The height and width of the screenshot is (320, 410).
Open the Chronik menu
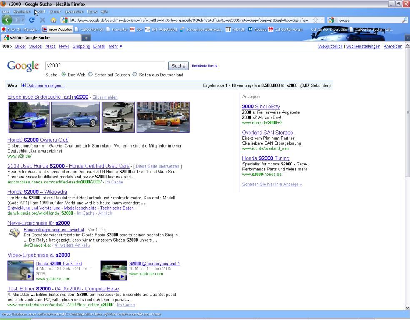[x=55, y=12]
